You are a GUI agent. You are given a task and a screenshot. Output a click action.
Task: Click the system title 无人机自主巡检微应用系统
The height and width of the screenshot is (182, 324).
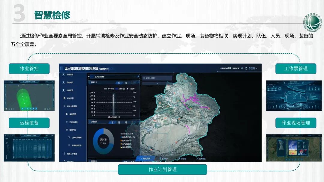pyautogui.click(x=81, y=69)
